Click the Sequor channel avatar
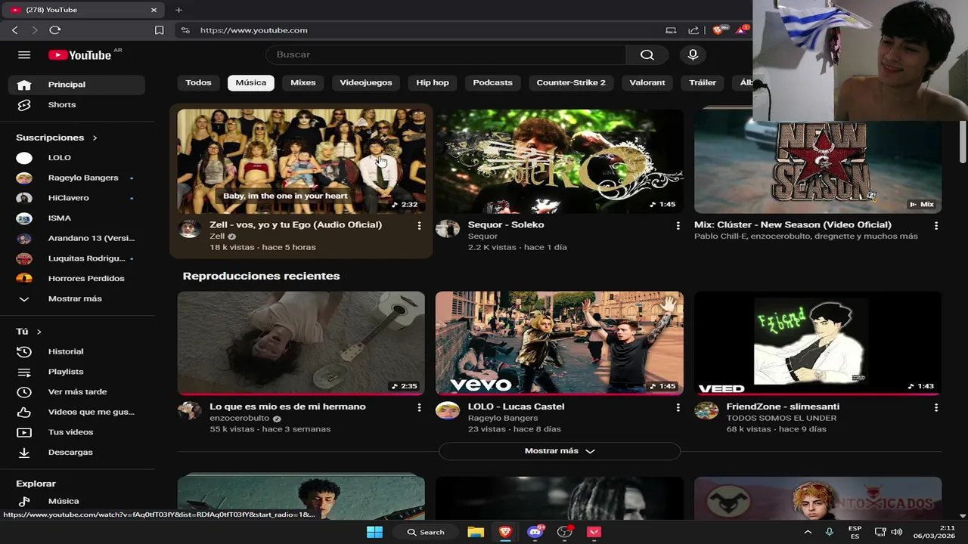The image size is (968, 544). point(448,229)
